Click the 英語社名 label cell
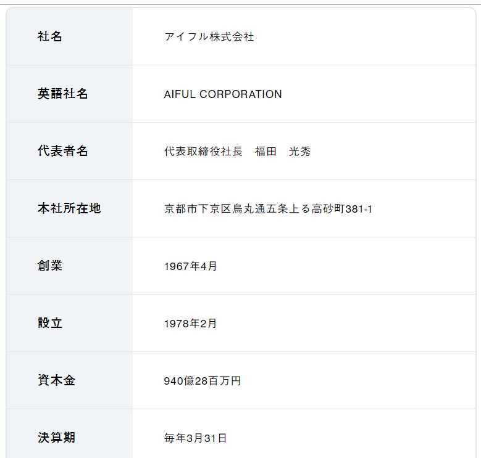The image size is (481, 458). pos(69,94)
